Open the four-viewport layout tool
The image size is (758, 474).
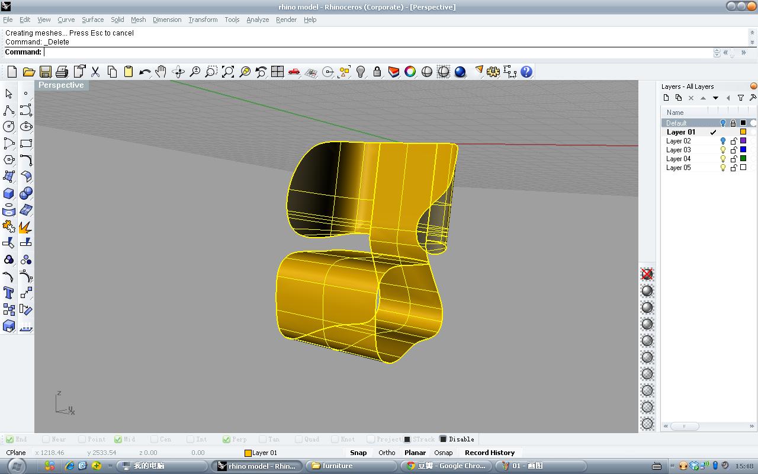(x=277, y=72)
